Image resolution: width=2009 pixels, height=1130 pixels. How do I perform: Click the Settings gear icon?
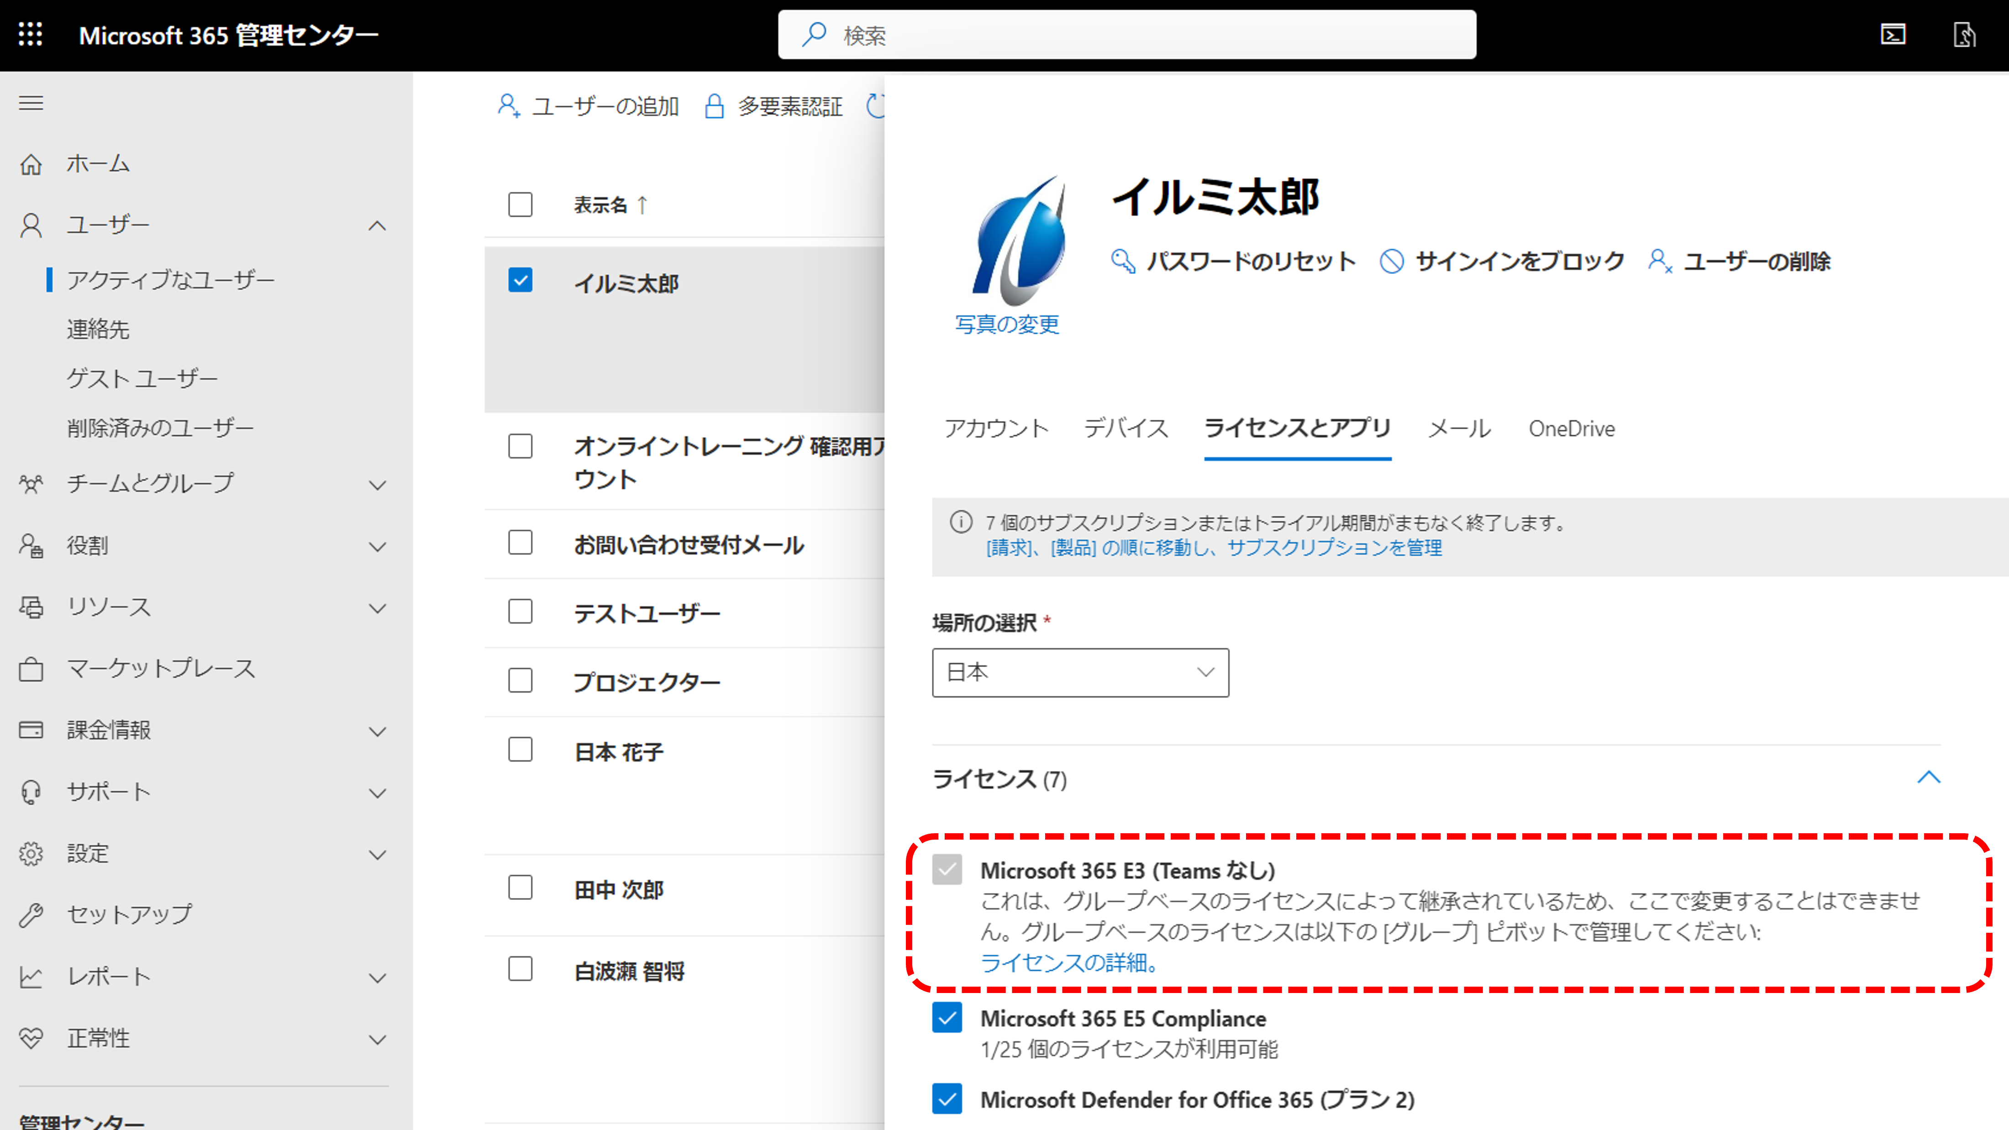[31, 853]
